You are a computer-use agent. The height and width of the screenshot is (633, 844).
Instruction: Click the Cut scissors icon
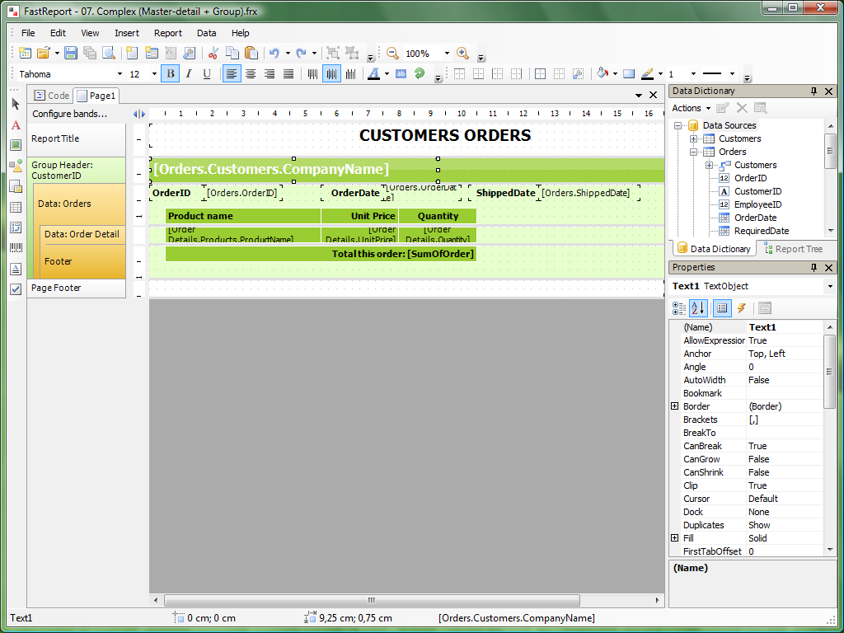coord(213,54)
